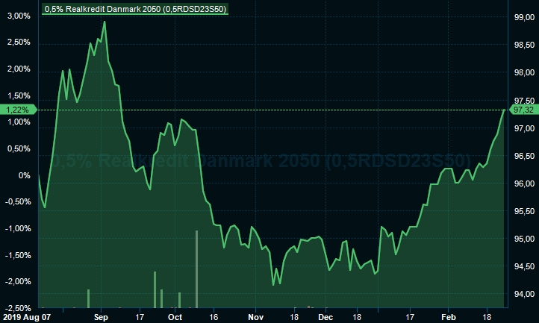Click the faded watermark title in the chart center

(260, 161)
